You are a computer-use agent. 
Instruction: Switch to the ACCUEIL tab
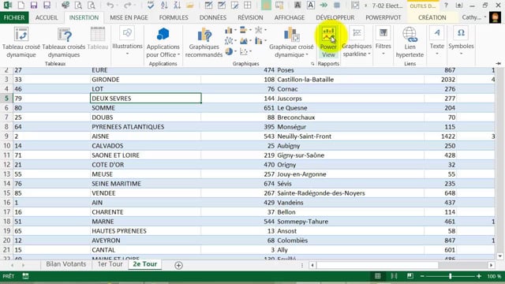pos(47,17)
